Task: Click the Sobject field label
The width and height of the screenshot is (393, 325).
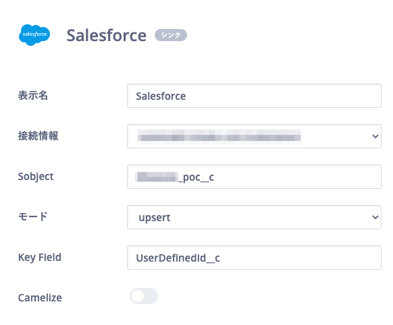Action: point(36,177)
